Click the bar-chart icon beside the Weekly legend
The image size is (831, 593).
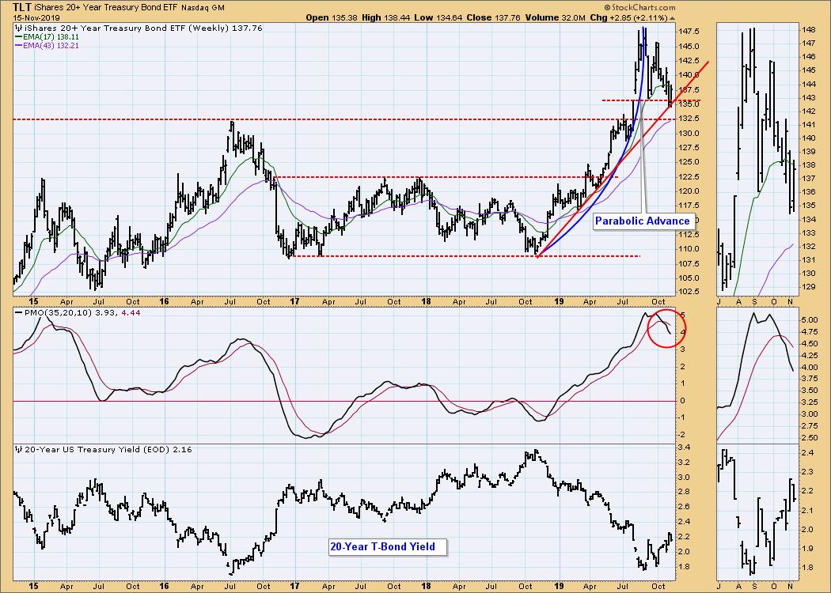click(x=17, y=28)
